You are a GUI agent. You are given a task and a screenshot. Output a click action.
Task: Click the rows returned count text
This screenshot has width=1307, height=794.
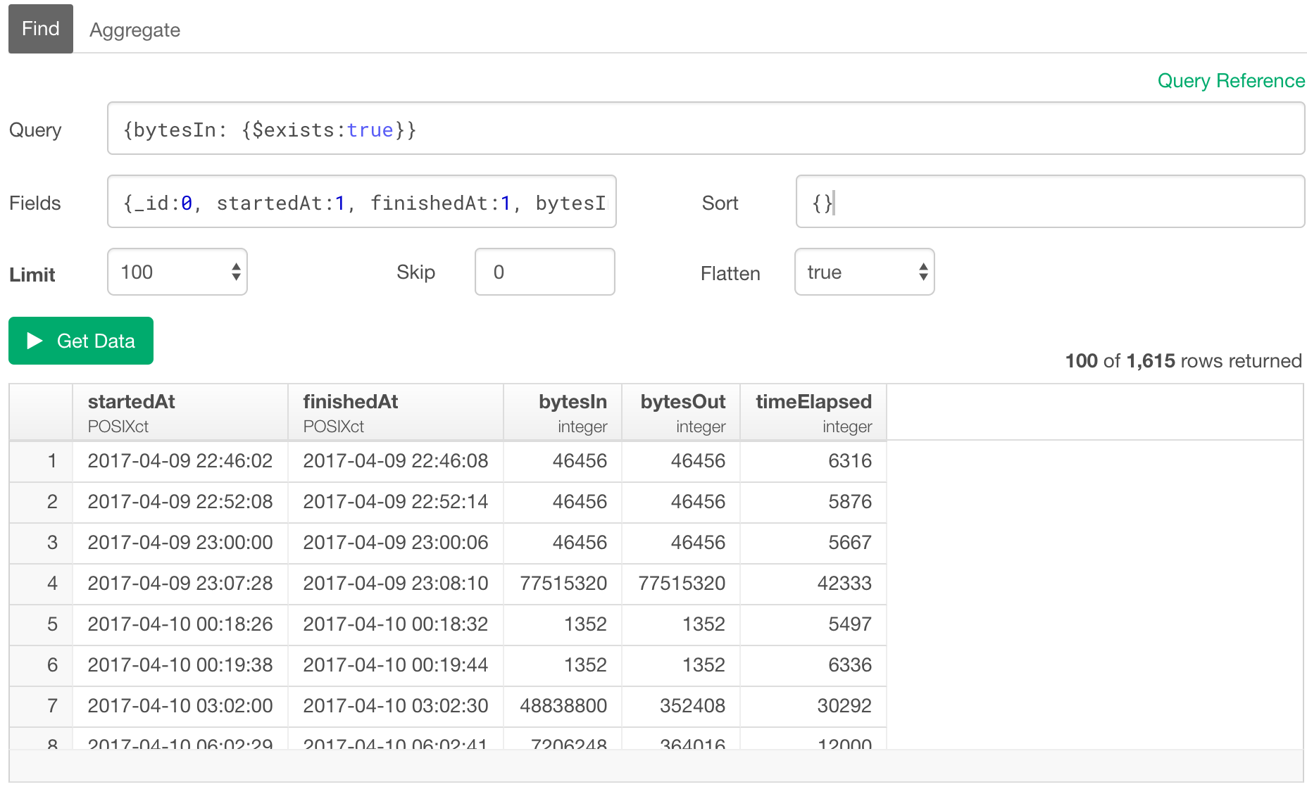click(1183, 361)
